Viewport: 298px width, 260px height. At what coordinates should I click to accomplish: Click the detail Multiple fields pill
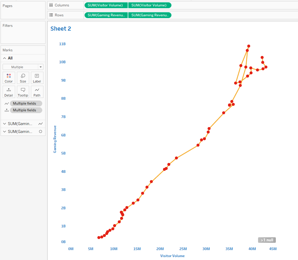point(26,110)
